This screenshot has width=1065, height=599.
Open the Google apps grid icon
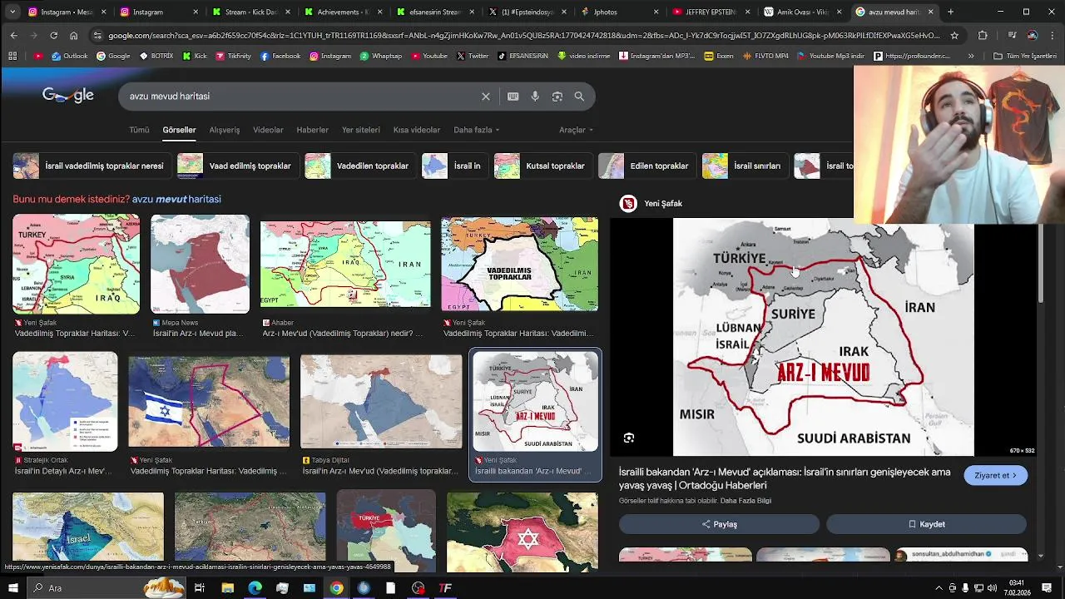[12, 56]
